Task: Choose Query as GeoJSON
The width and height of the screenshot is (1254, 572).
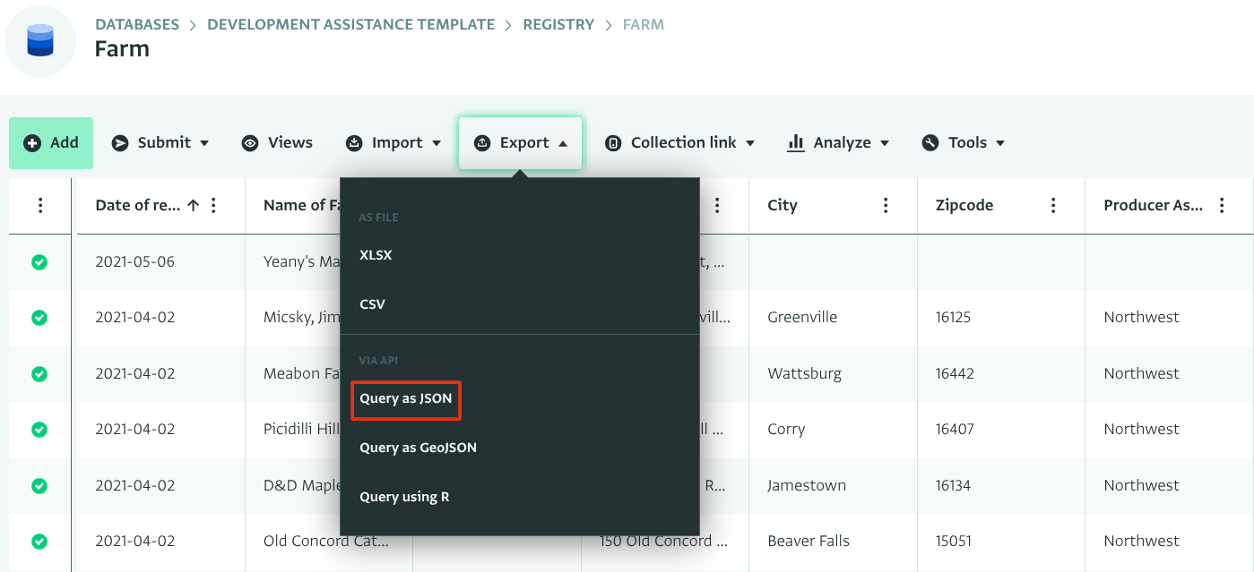Action: (418, 448)
